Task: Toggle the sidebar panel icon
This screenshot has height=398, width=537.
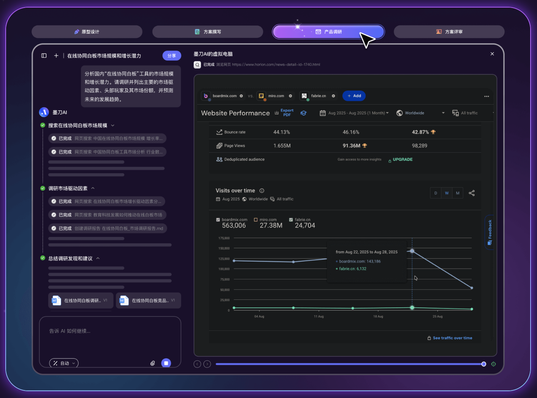Action: [x=44, y=56]
